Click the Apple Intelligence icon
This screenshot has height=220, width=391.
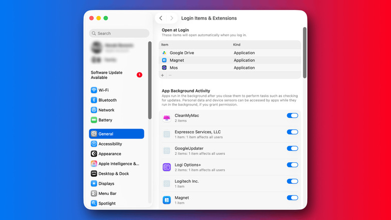click(x=94, y=164)
